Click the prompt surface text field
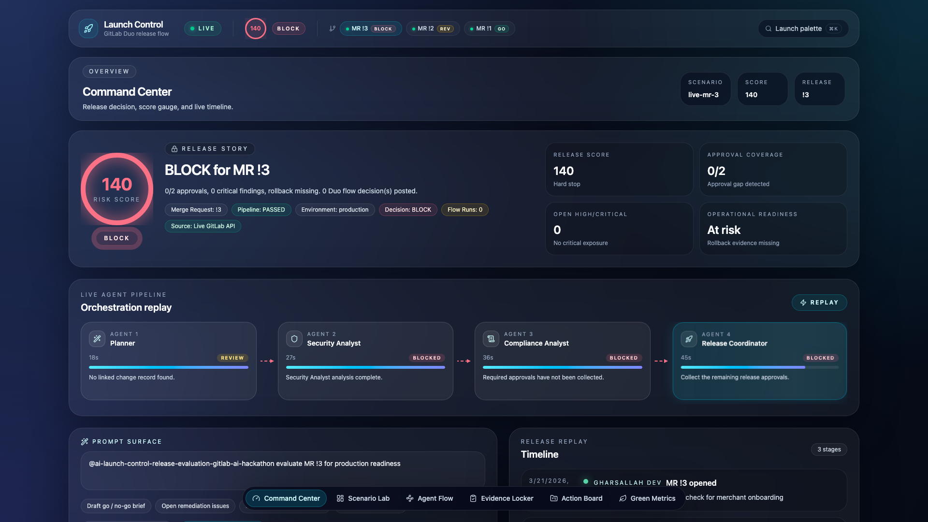Screen dimensions: 928x522 tap(283, 470)
